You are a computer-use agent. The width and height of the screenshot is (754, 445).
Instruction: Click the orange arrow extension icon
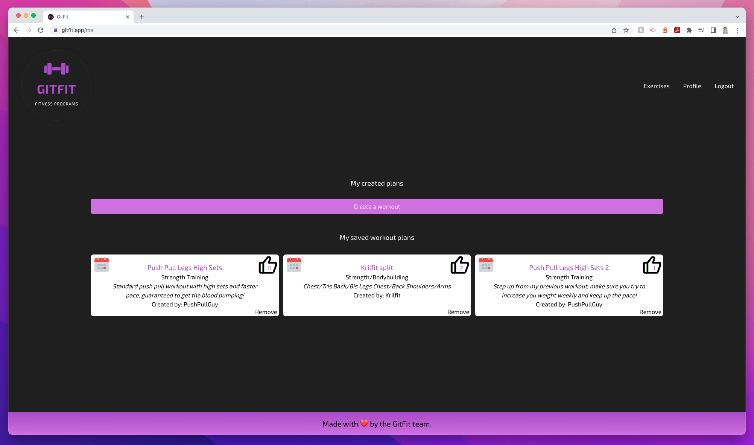(653, 30)
